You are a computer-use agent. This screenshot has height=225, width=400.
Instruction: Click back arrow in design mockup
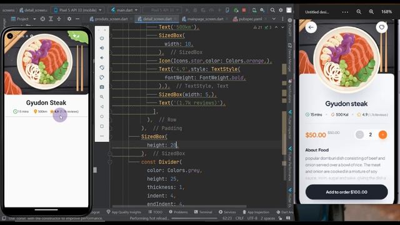[311, 27]
